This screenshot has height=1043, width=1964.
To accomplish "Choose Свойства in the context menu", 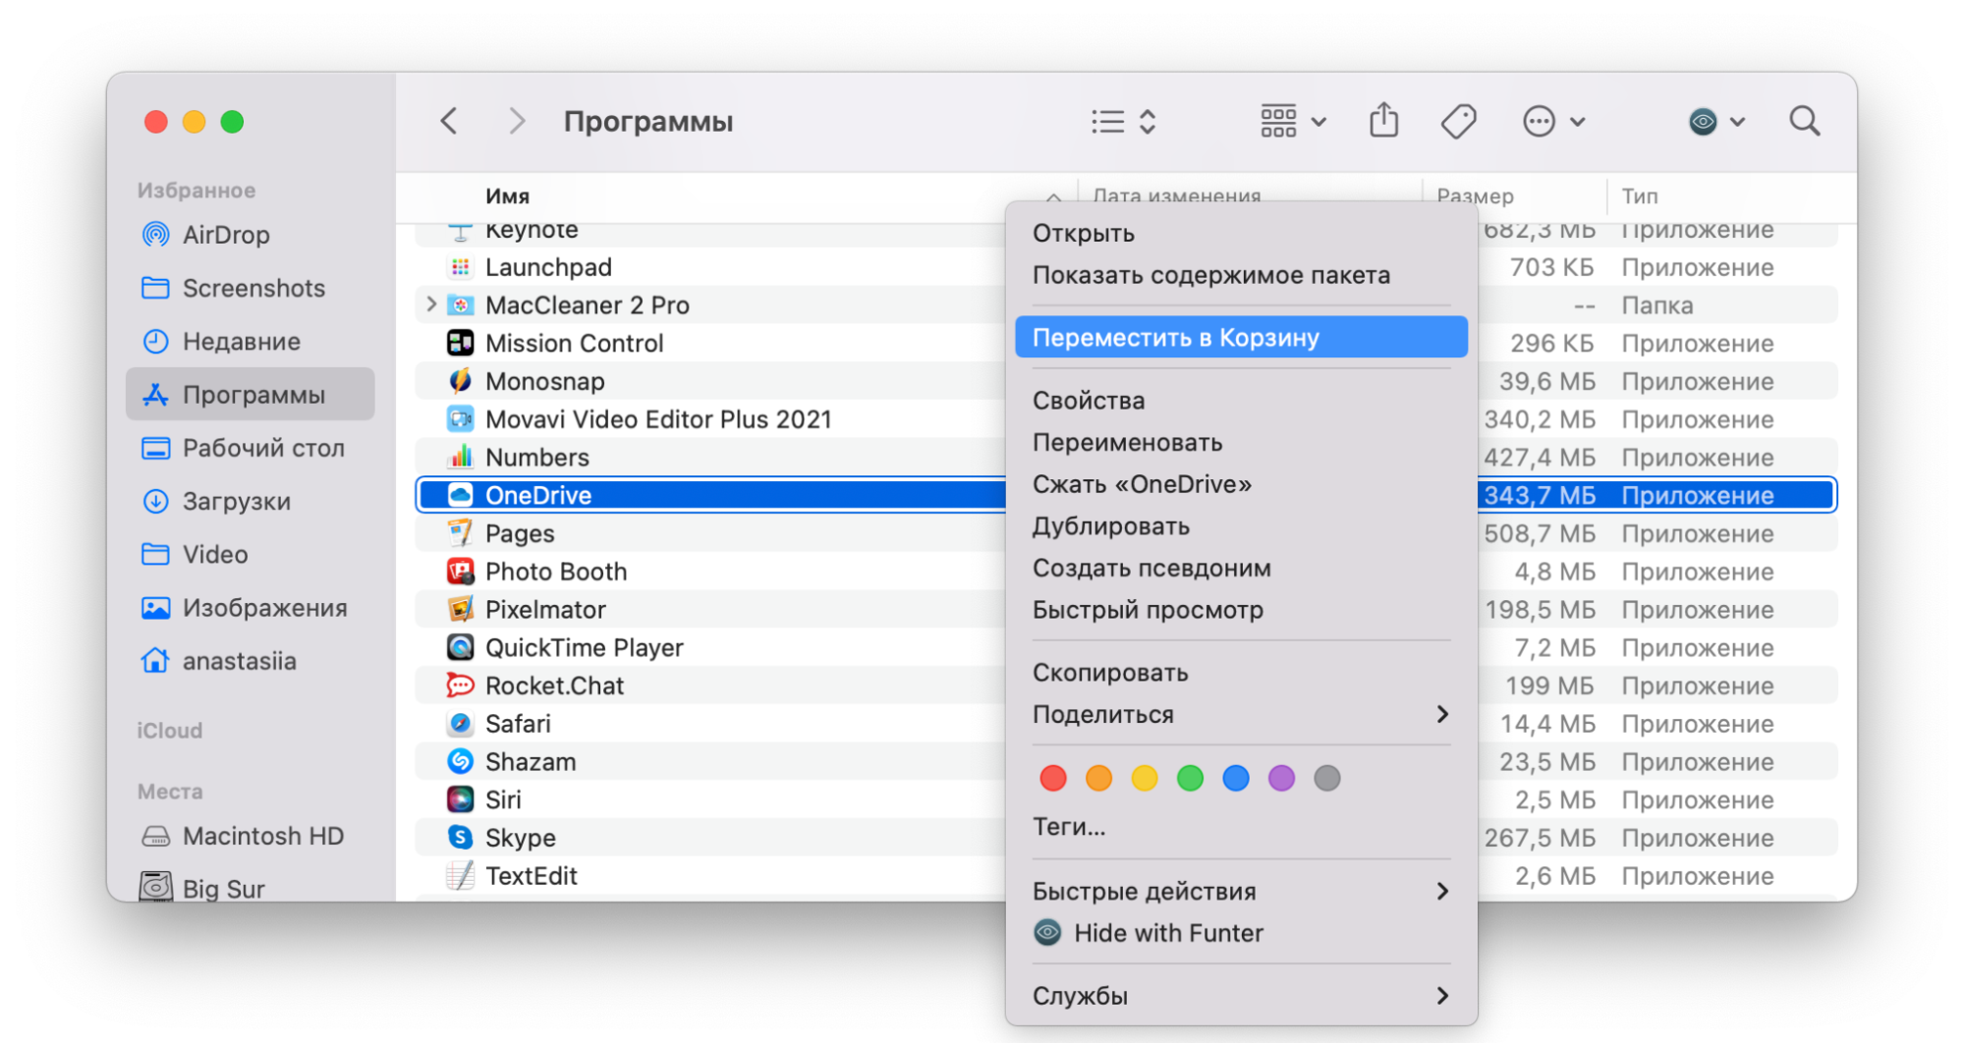I will (x=1241, y=401).
